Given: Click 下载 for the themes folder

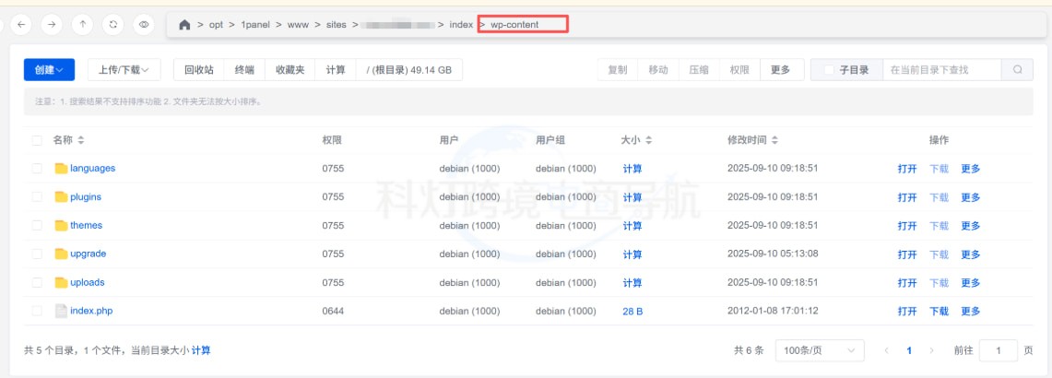Looking at the screenshot, I should coord(939,226).
